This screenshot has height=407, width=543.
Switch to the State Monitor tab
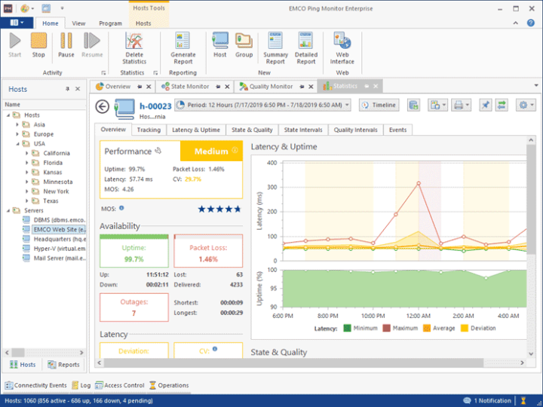pyautogui.click(x=190, y=87)
